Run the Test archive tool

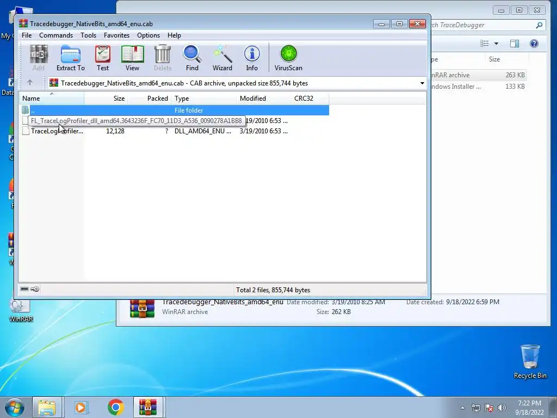coord(103,58)
